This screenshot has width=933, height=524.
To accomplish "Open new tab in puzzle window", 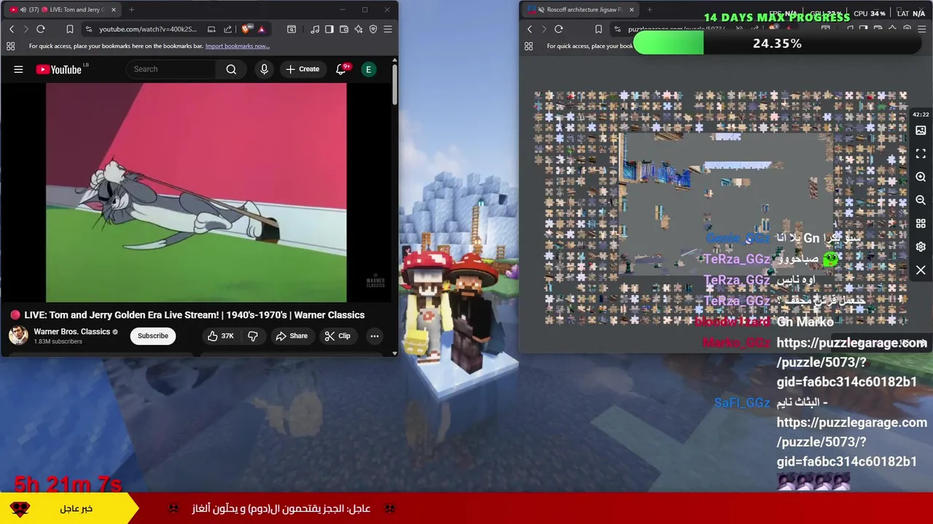I will (649, 9).
